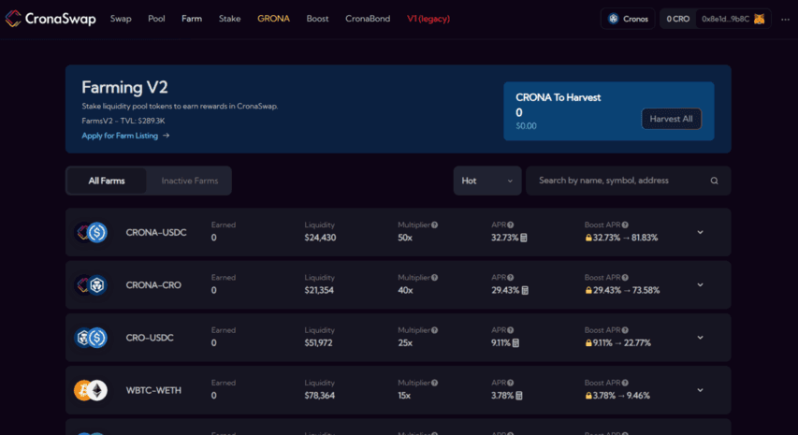Click Apply for Farm Listing link

tap(120, 136)
